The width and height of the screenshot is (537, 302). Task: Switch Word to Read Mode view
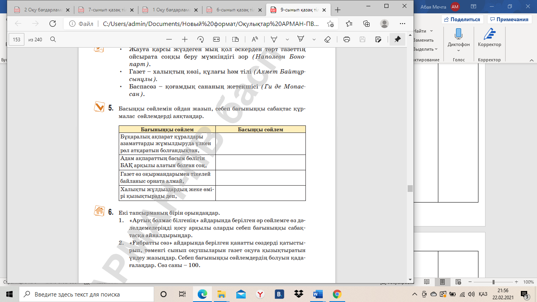coord(427,282)
